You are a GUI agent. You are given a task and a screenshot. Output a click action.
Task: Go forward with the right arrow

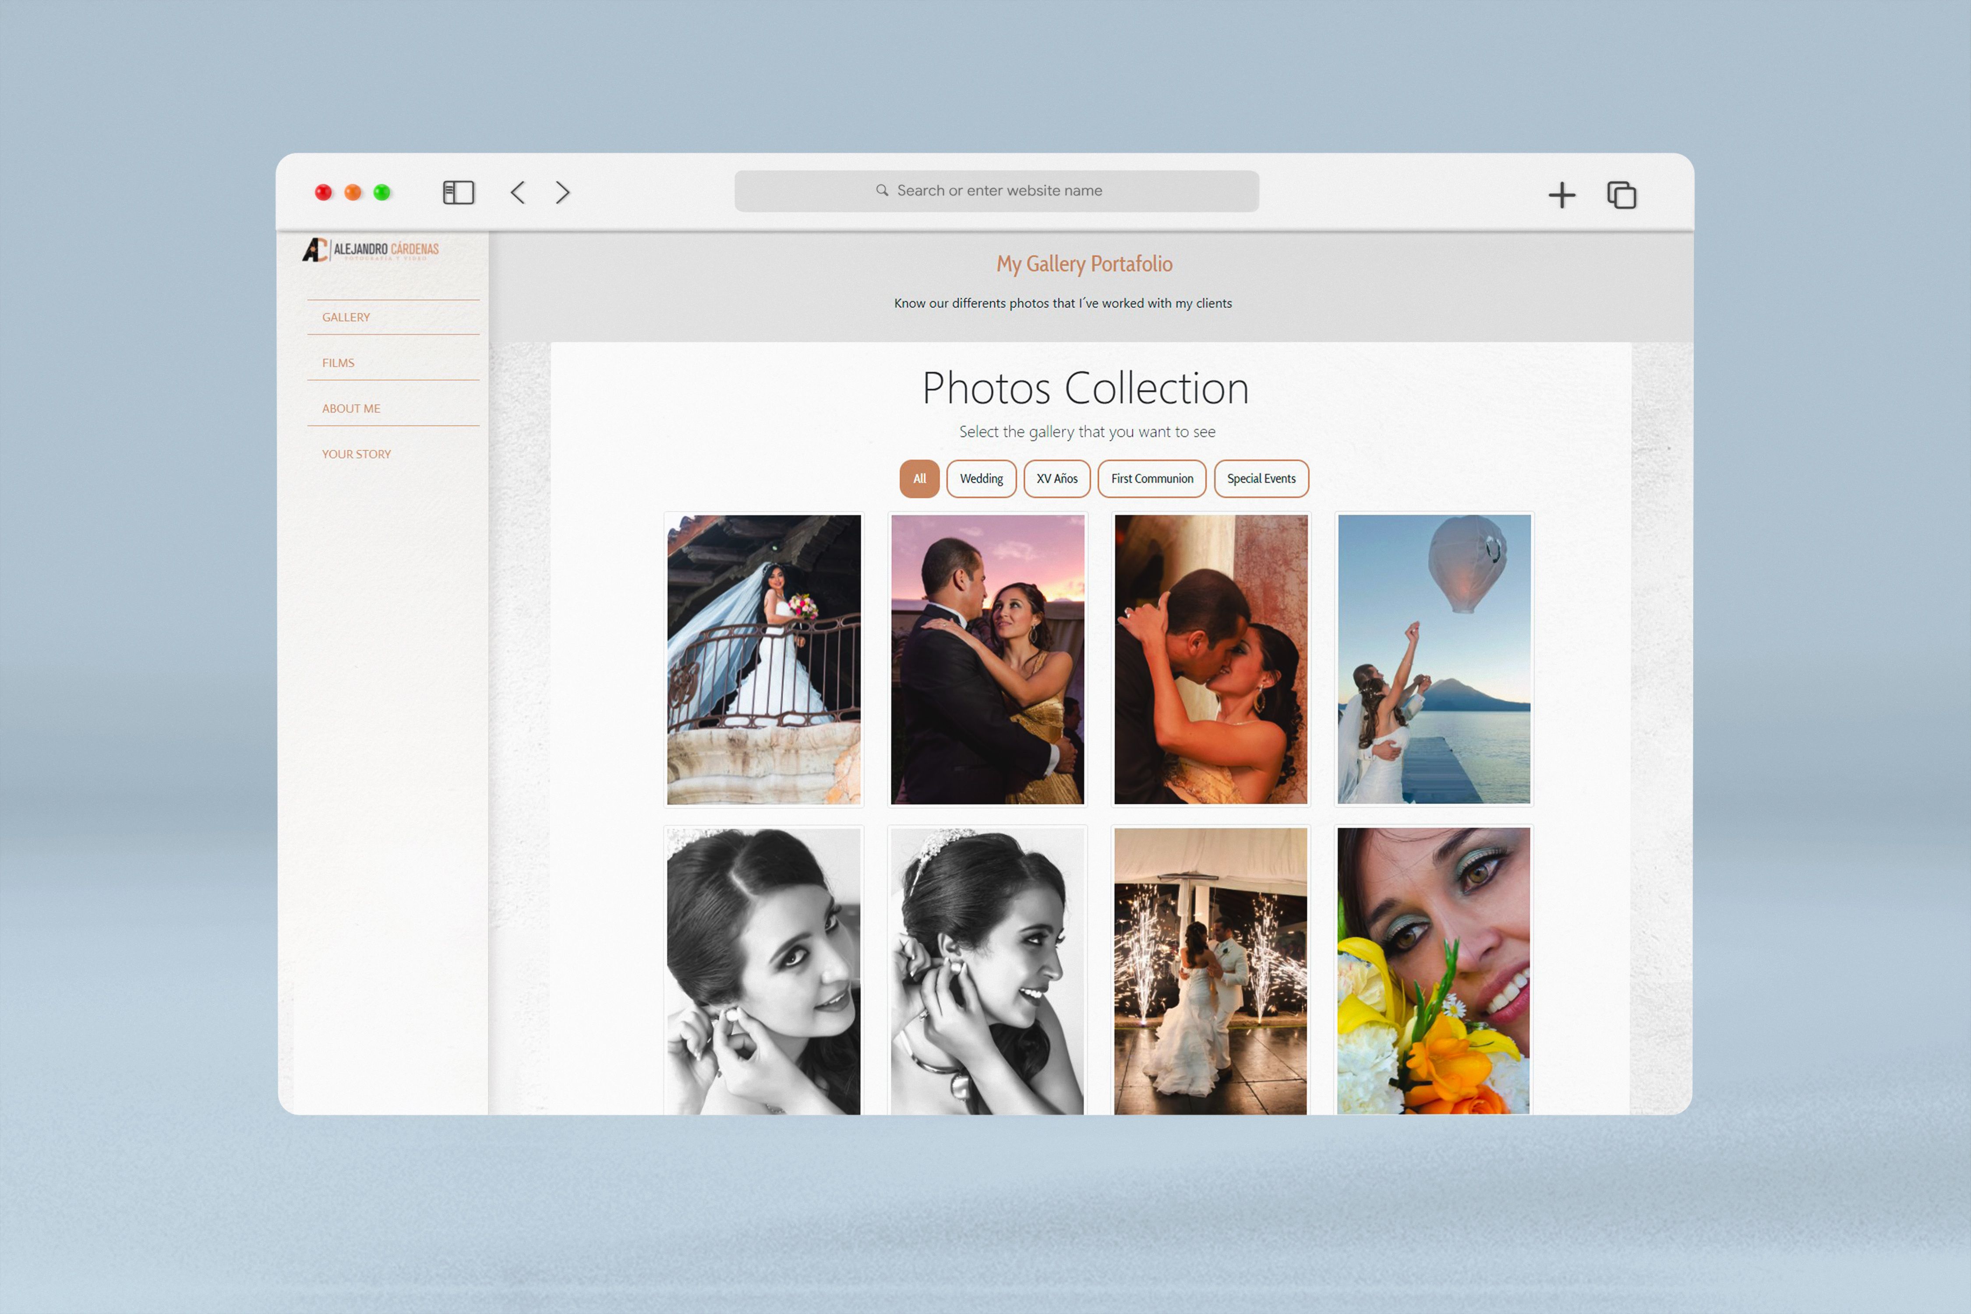tap(562, 193)
